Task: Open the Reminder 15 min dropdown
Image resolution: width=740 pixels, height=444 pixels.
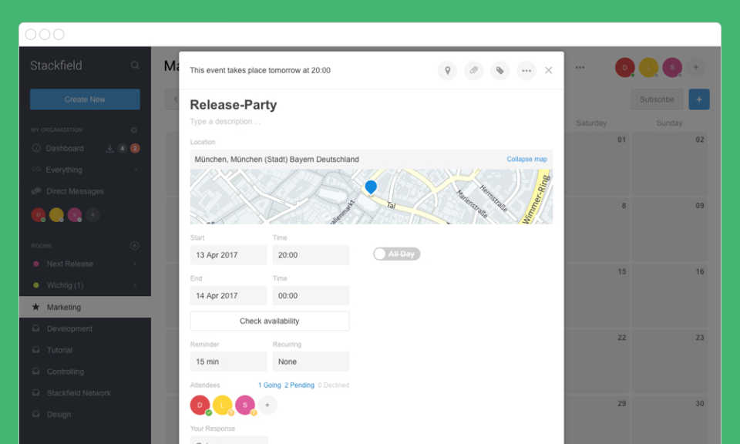Action: coord(228,362)
